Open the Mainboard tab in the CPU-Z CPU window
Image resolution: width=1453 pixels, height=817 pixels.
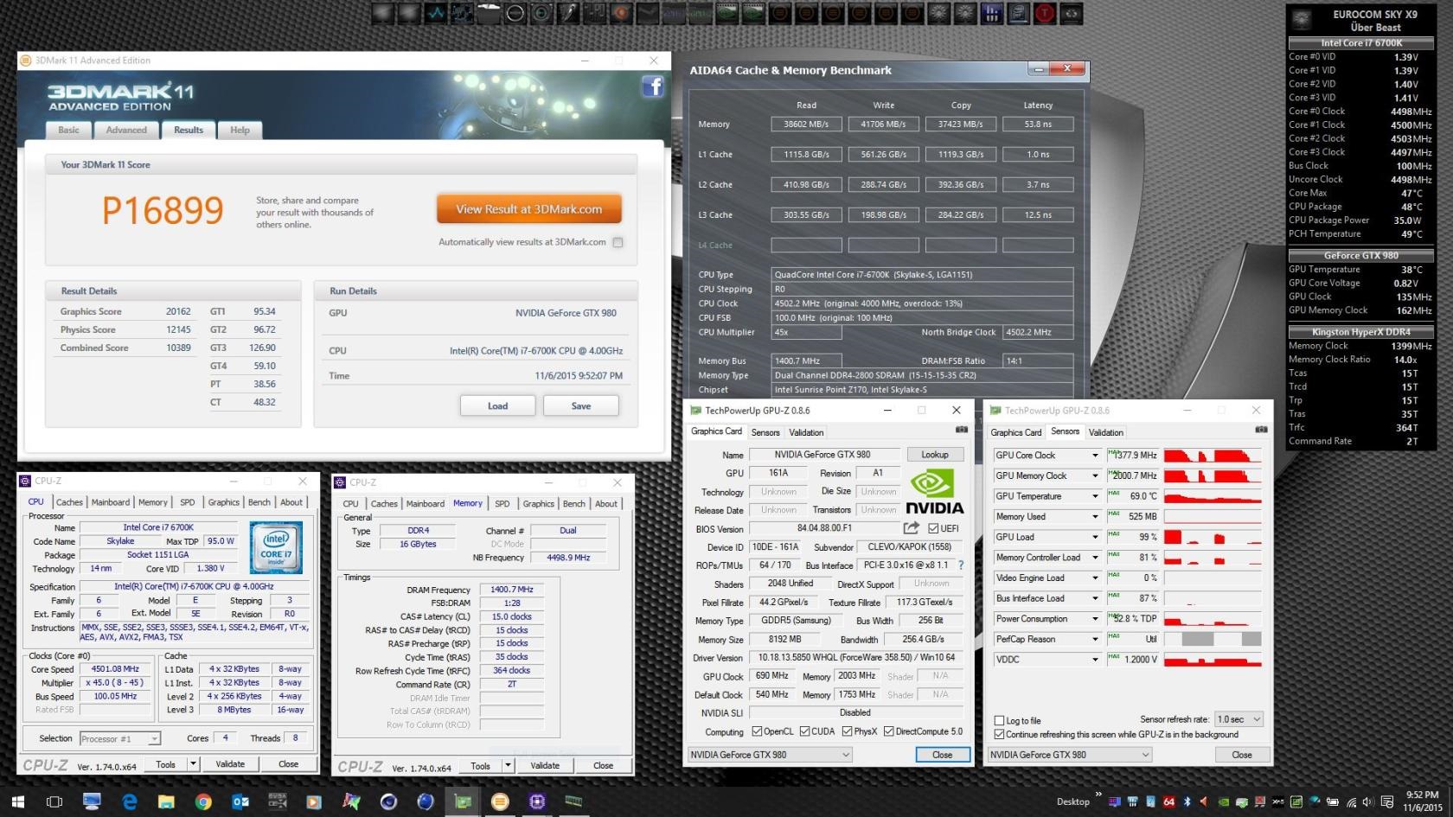(x=111, y=502)
